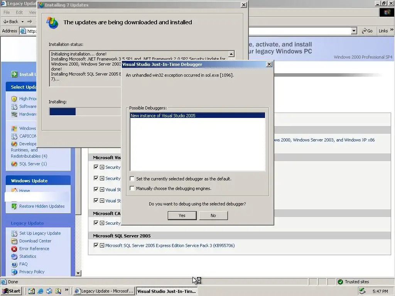Click the Internet Explorer quick launch icon

click(x=40, y=291)
